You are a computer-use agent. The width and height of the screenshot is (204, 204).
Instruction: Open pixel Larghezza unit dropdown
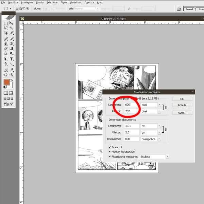click(159, 105)
